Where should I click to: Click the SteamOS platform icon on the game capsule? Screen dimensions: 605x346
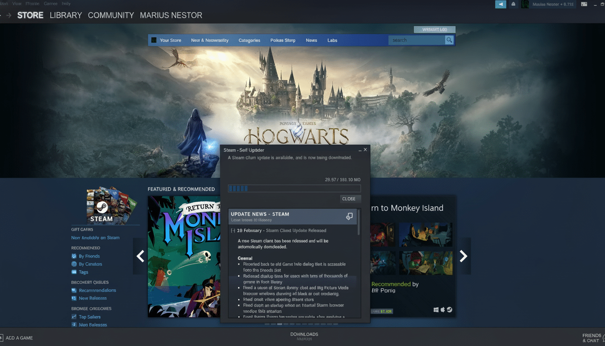pos(450,310)
